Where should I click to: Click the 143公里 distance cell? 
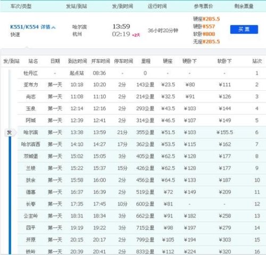pos(145,85)
